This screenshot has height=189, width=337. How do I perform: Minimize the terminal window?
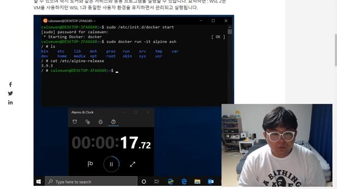[x=201, y=20]
